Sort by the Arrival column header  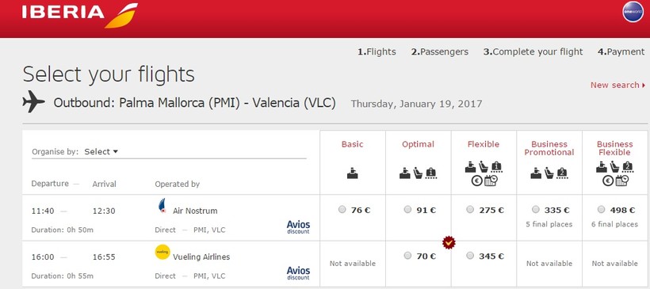click(x=105, y=184)
